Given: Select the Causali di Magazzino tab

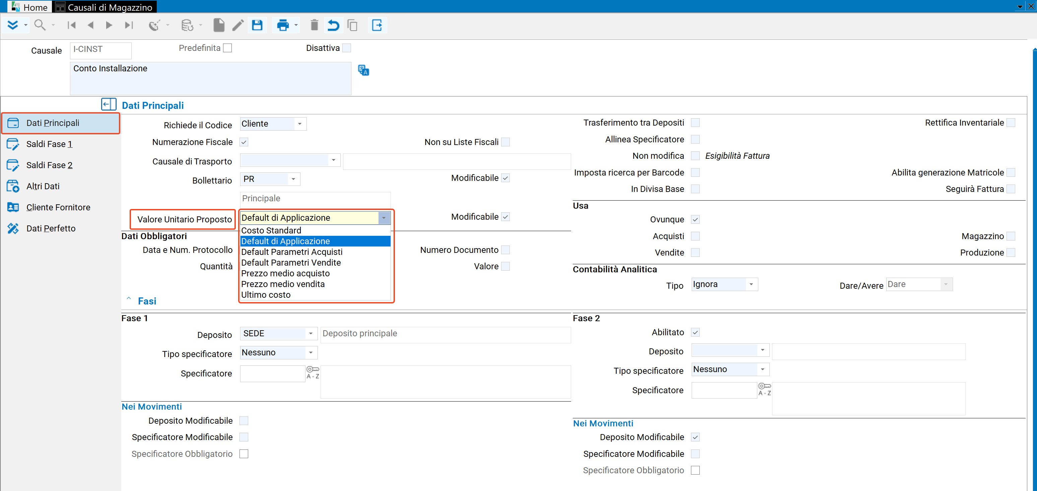Looking at the screenshot, I should pos(104,7).
